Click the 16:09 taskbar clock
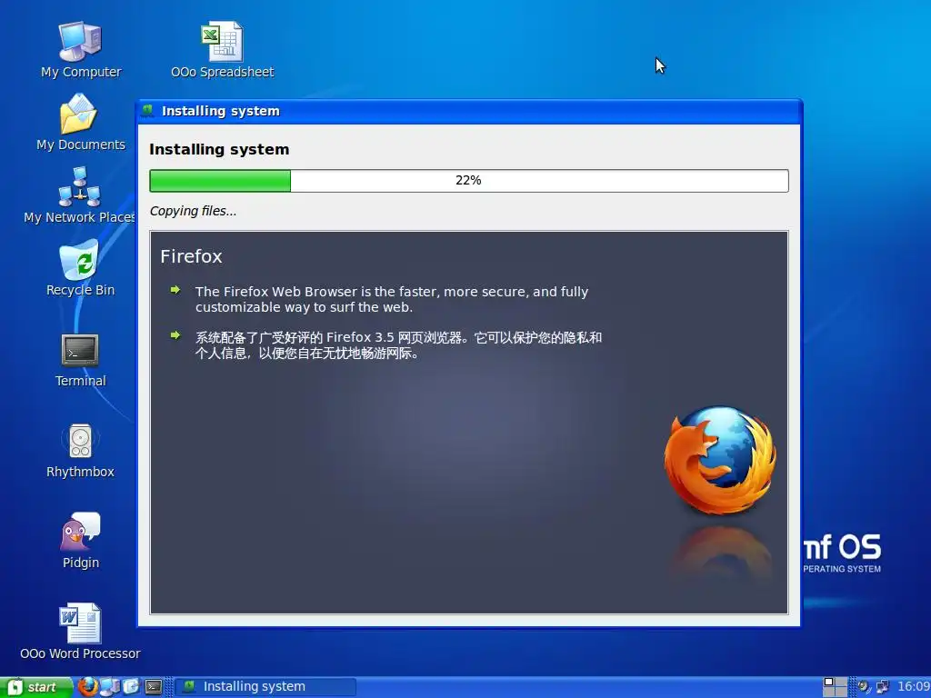 tap(914, 687)
